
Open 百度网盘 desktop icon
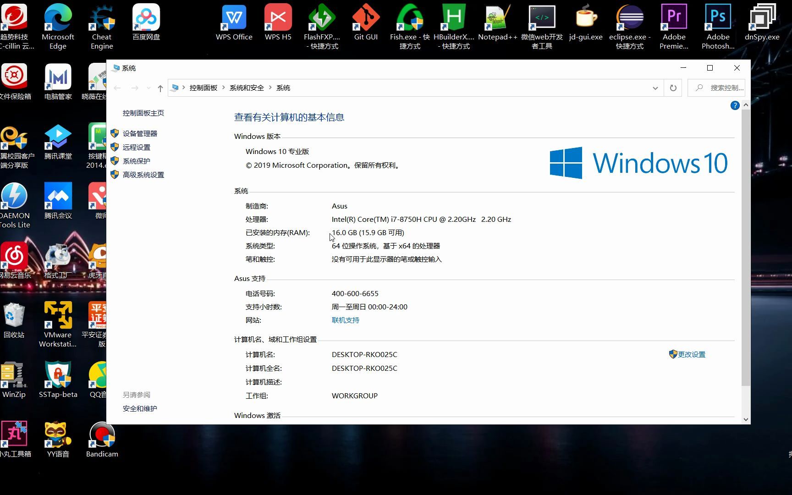[x=146, y=22]
